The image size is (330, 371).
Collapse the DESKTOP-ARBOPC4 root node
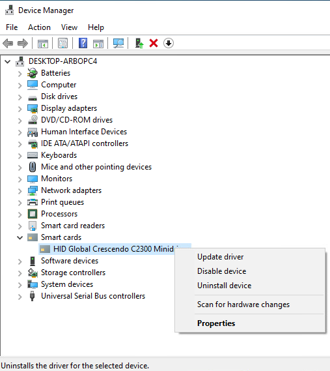point(8,62)
